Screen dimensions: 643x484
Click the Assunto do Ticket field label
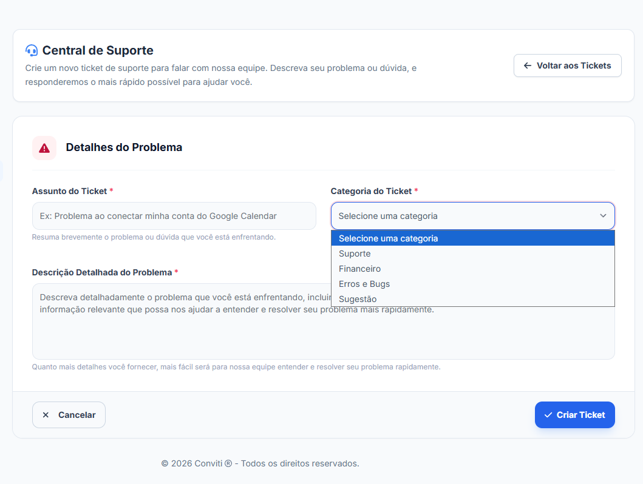(69, 191)
